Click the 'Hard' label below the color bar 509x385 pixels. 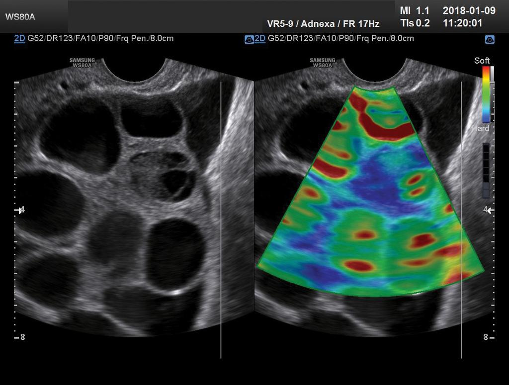481,129
